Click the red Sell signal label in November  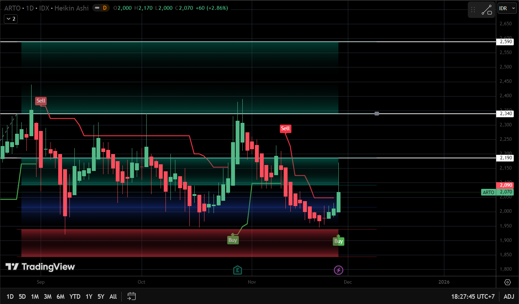[285, 128]
